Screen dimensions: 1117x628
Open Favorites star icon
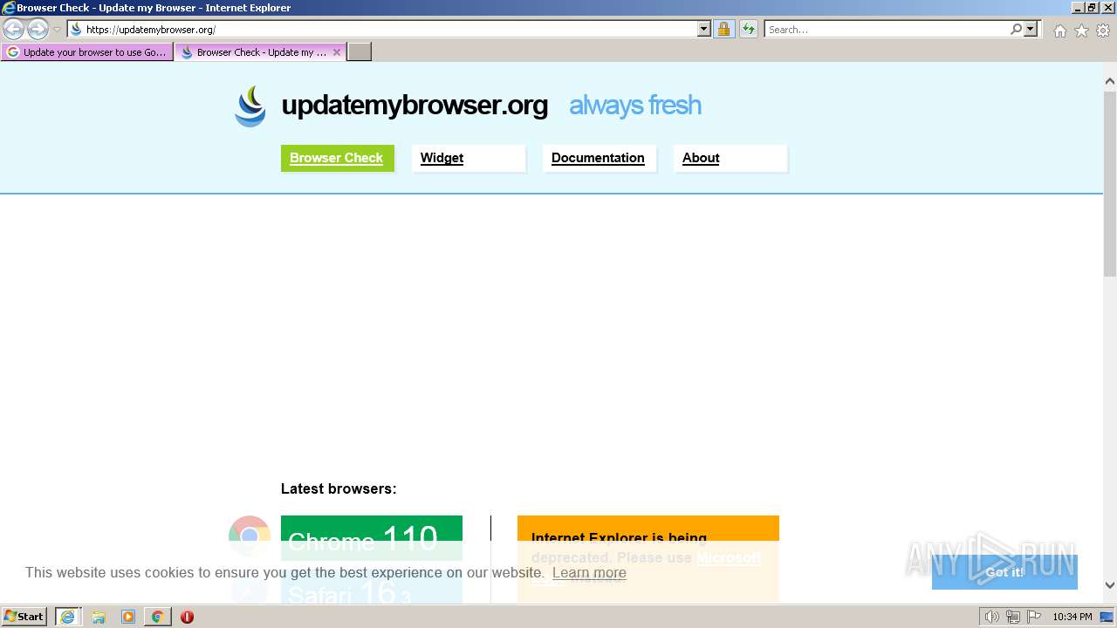pos(1081,31)
